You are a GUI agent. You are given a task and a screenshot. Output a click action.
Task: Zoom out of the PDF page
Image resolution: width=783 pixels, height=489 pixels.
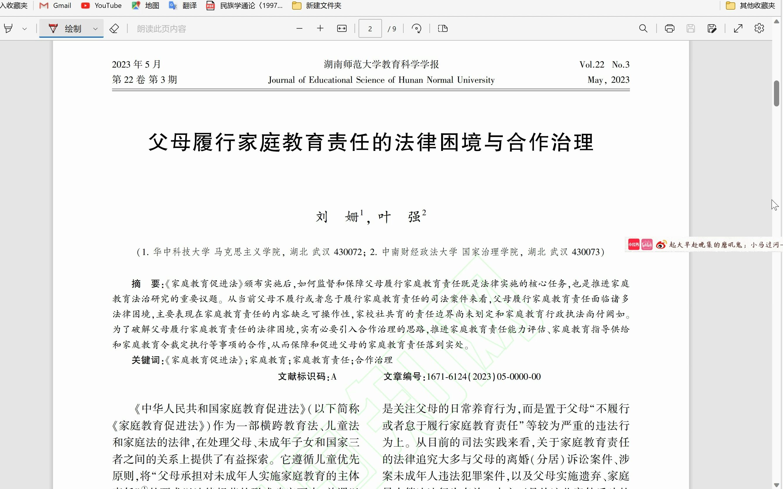click(x=299, y=28)
